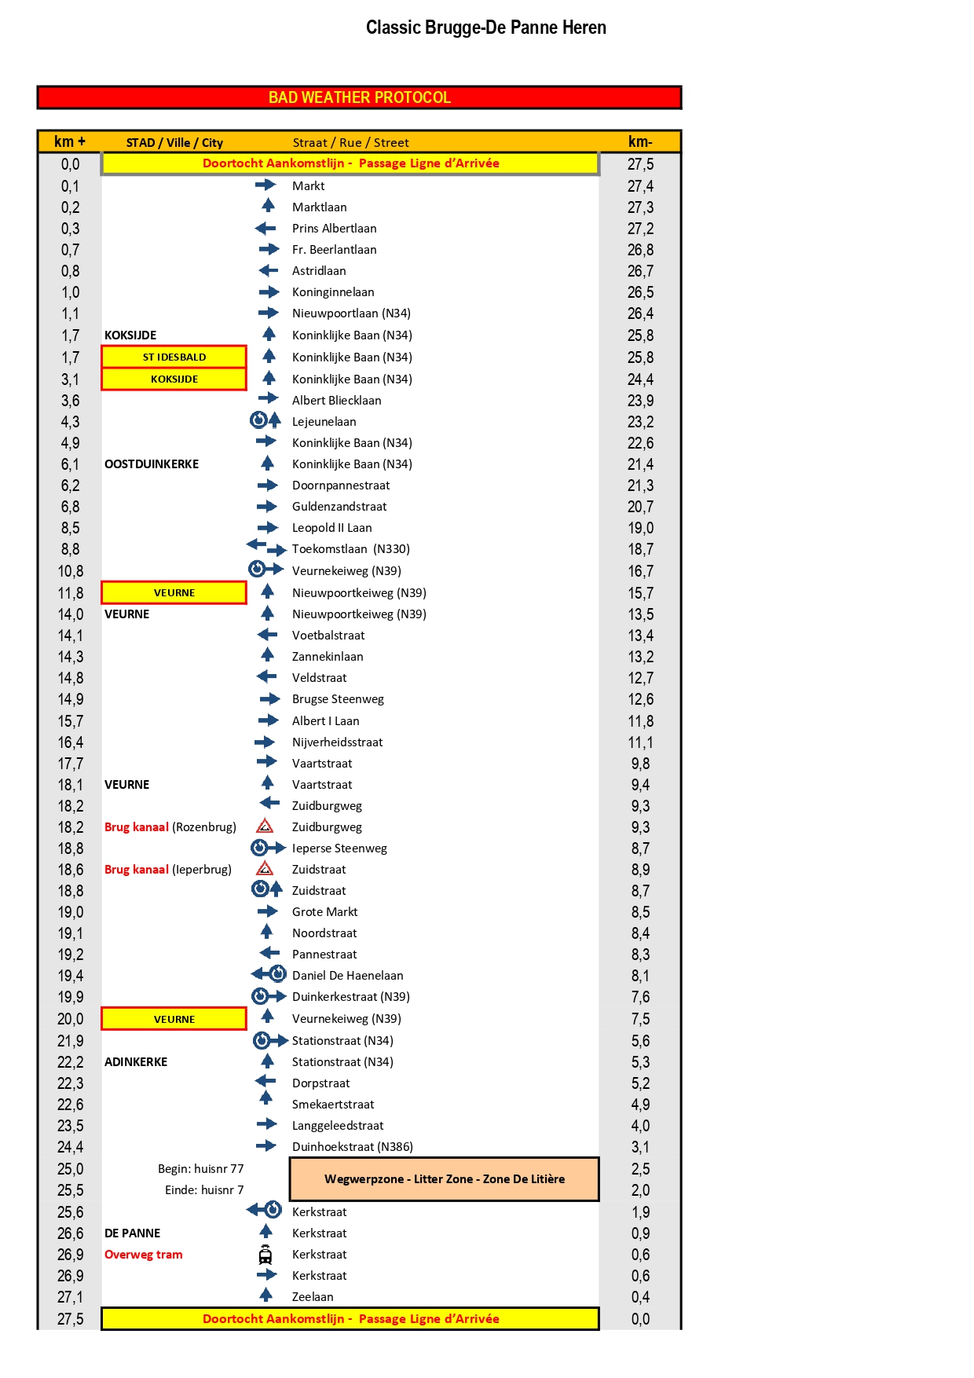Viewport: 974px width, 1378px height.
Task: Click the right arrow beside Nijverheidsstraat
Action: click(x=265, y=741)
